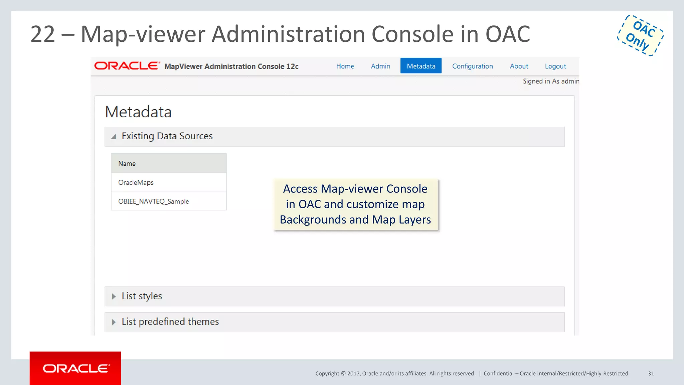Select the OracleMaps data source row
Screen dimensions: 684x385
(169, 182)
